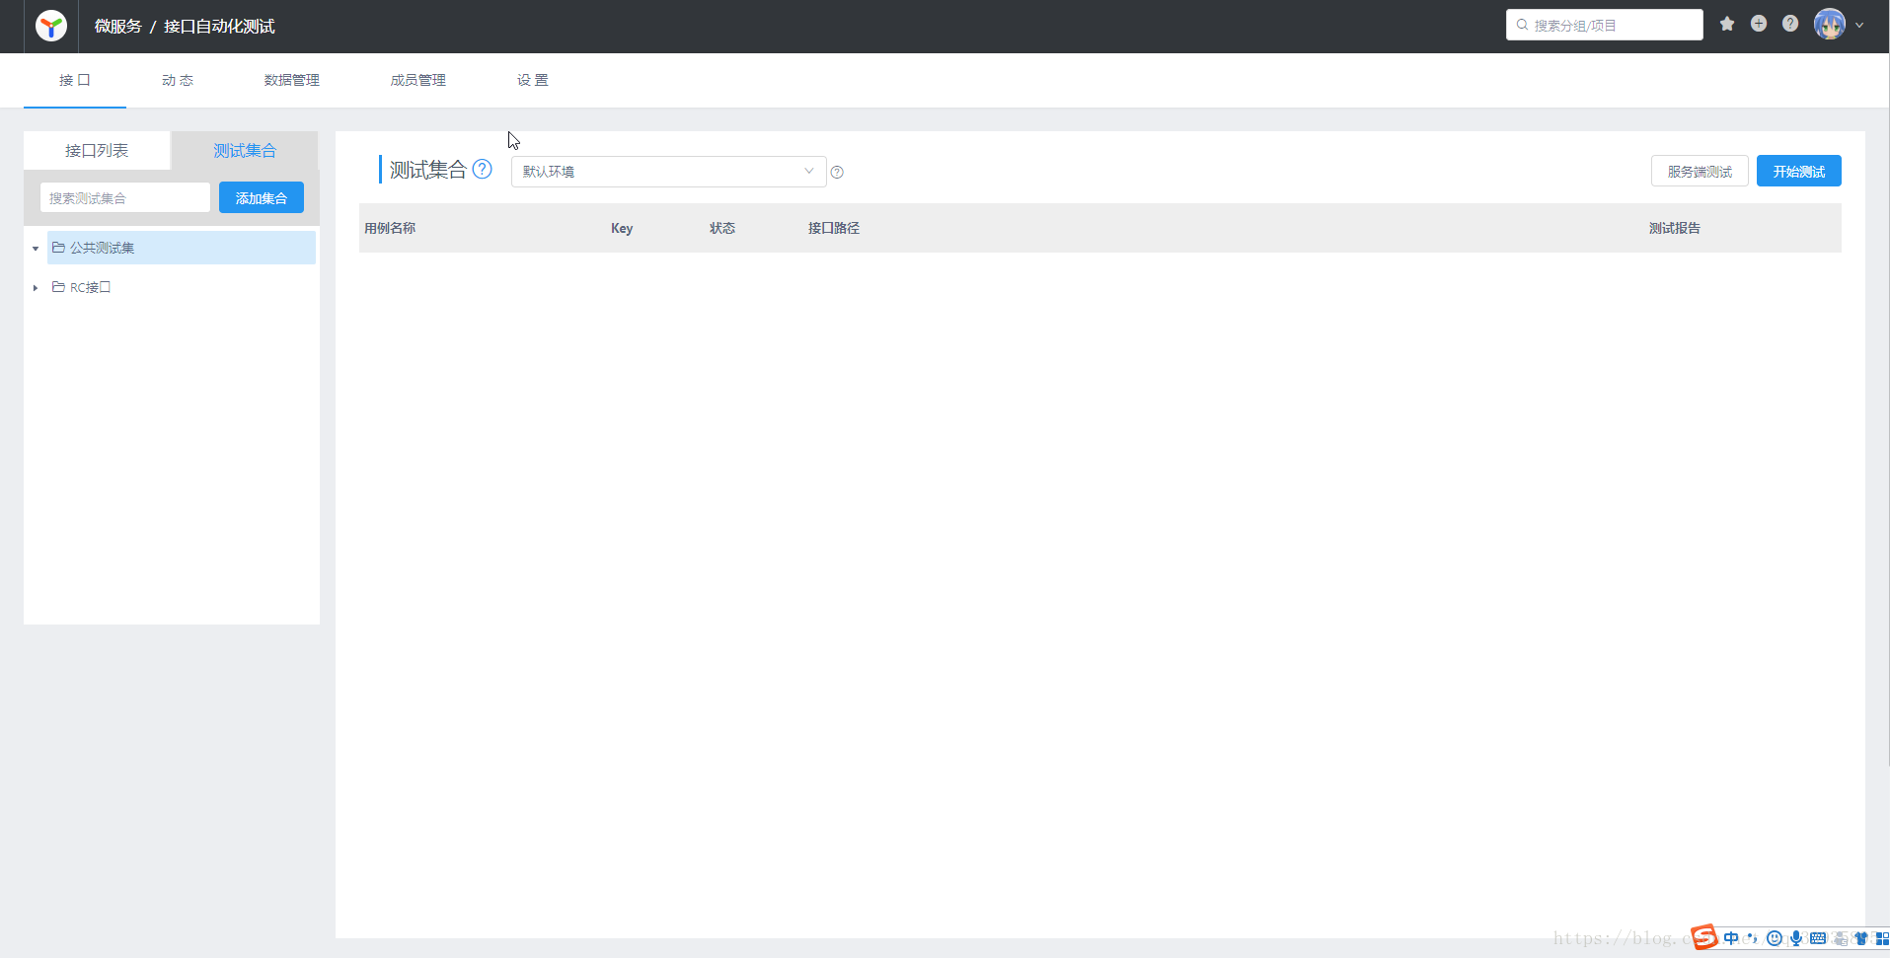Click the help icon after environment dropdown
The image size is (1890, 958).
pos(837,172)
